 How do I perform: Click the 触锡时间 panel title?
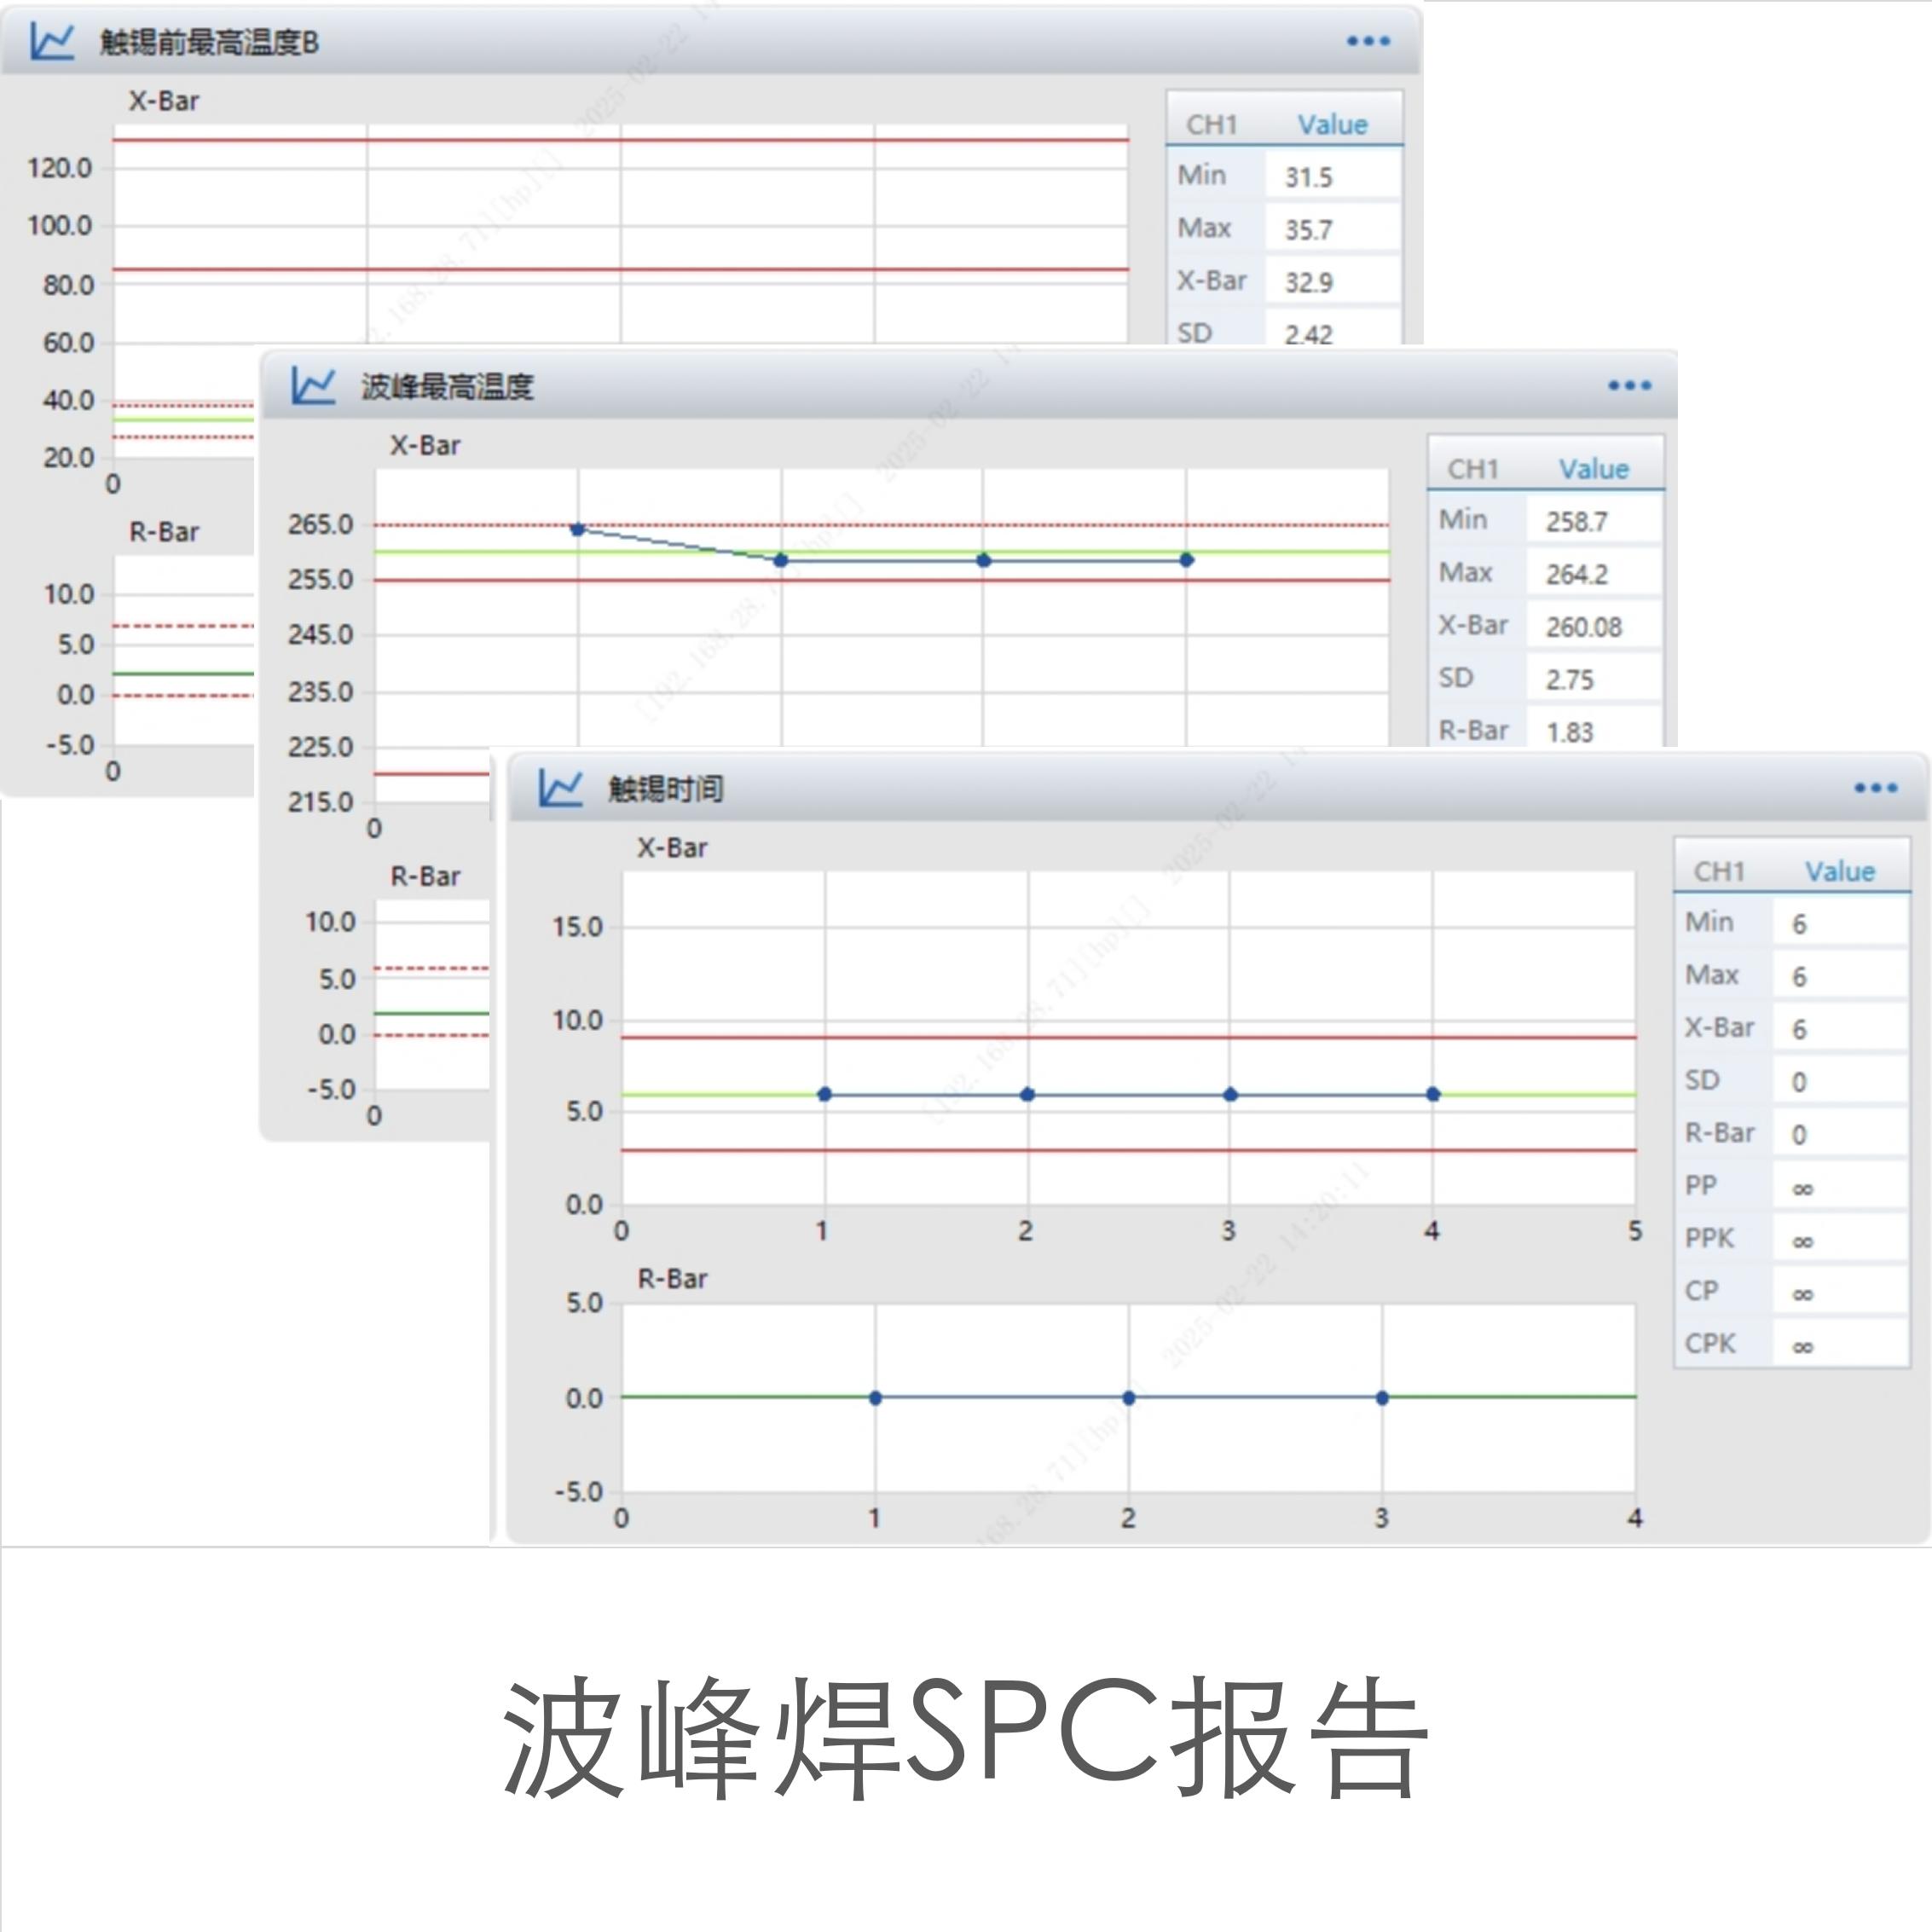pos(665,789)
